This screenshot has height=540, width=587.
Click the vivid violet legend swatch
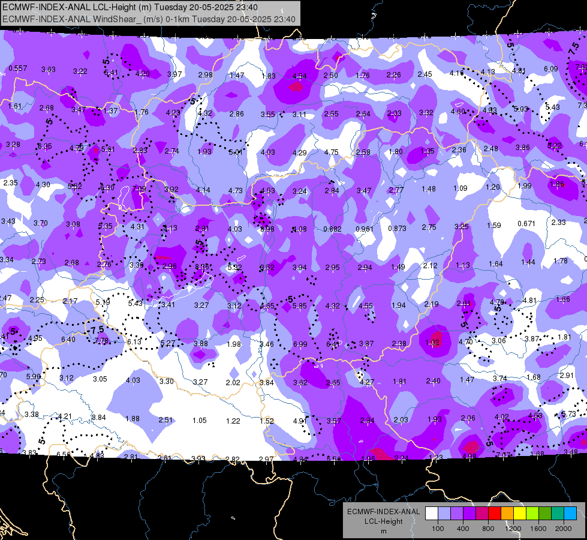(469, 514)
